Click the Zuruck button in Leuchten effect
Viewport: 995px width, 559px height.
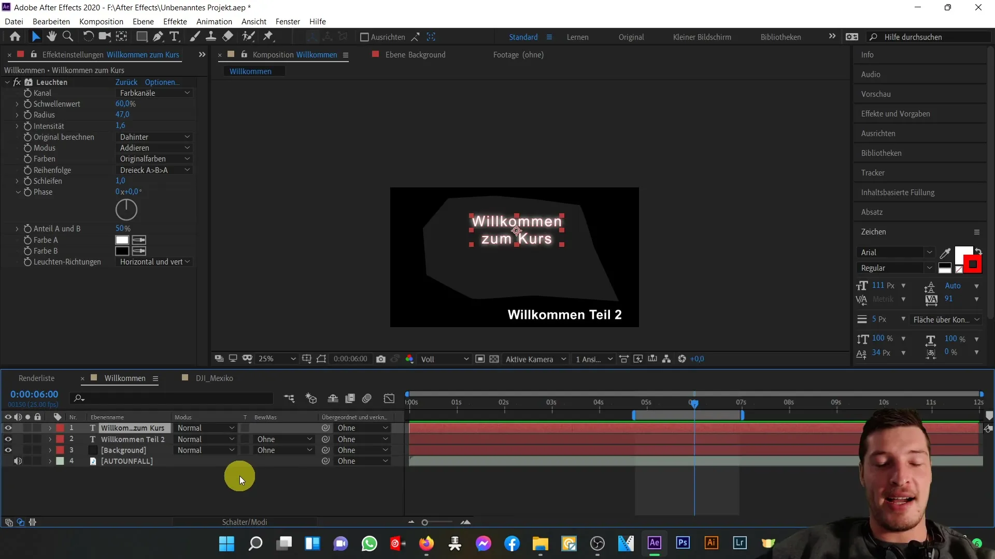pyautogui.click(x=126, y=81)
